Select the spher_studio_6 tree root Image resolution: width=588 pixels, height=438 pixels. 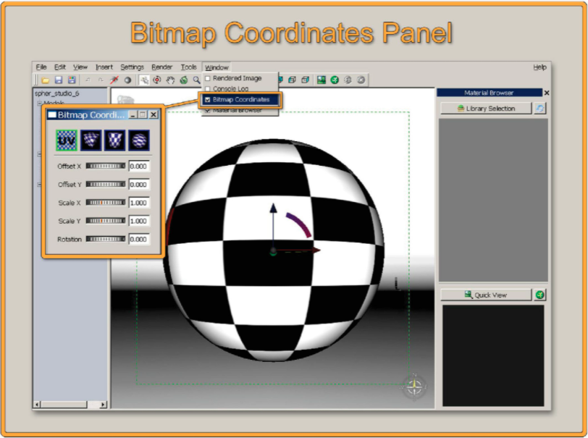tap(57, 93)
